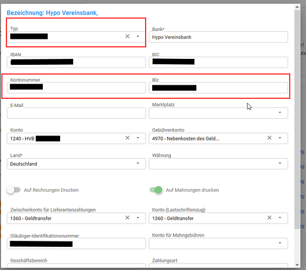Click the scrollbar up arrow
306x270 pixels.
click(297, 8)
